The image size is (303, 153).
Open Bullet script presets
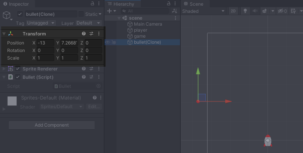pos(91,77)
